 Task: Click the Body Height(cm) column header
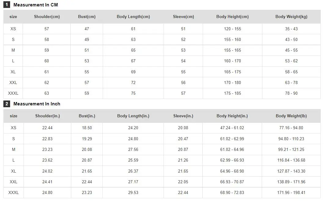[232, 16]
